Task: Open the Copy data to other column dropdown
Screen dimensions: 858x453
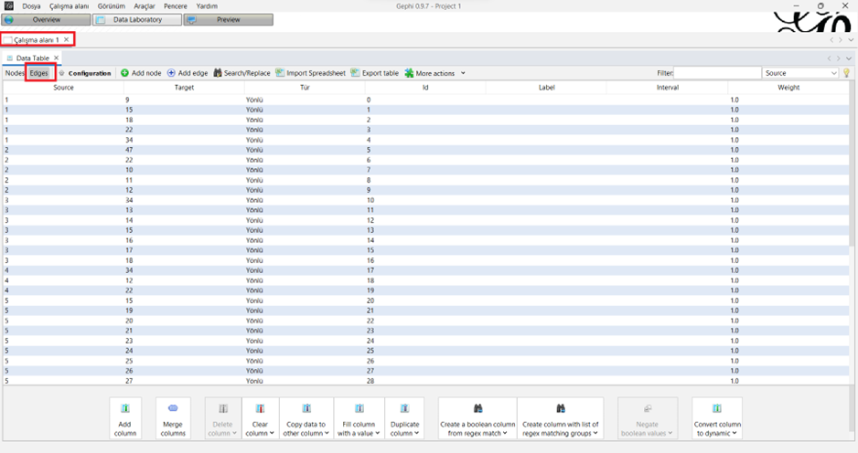Action: tap(327, 433)
